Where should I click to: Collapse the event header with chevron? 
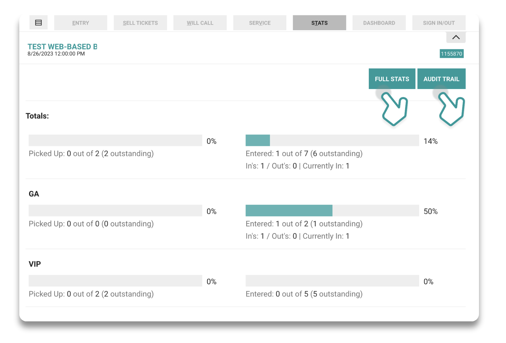tap(456, 37)
